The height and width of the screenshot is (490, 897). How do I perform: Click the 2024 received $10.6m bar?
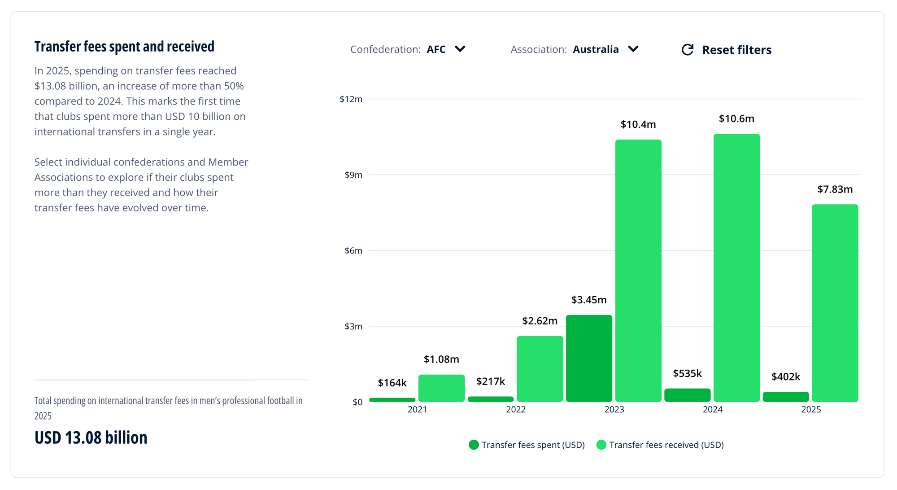point(736,268)
